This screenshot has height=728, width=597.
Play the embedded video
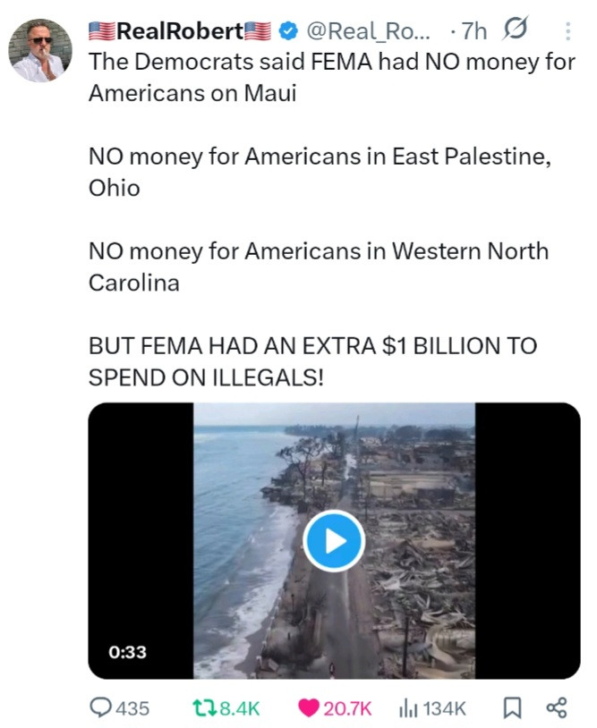pos(333,540)
